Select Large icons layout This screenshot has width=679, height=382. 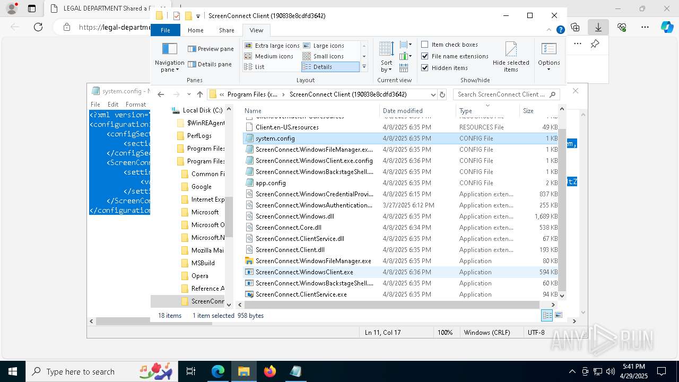point(323,46)
